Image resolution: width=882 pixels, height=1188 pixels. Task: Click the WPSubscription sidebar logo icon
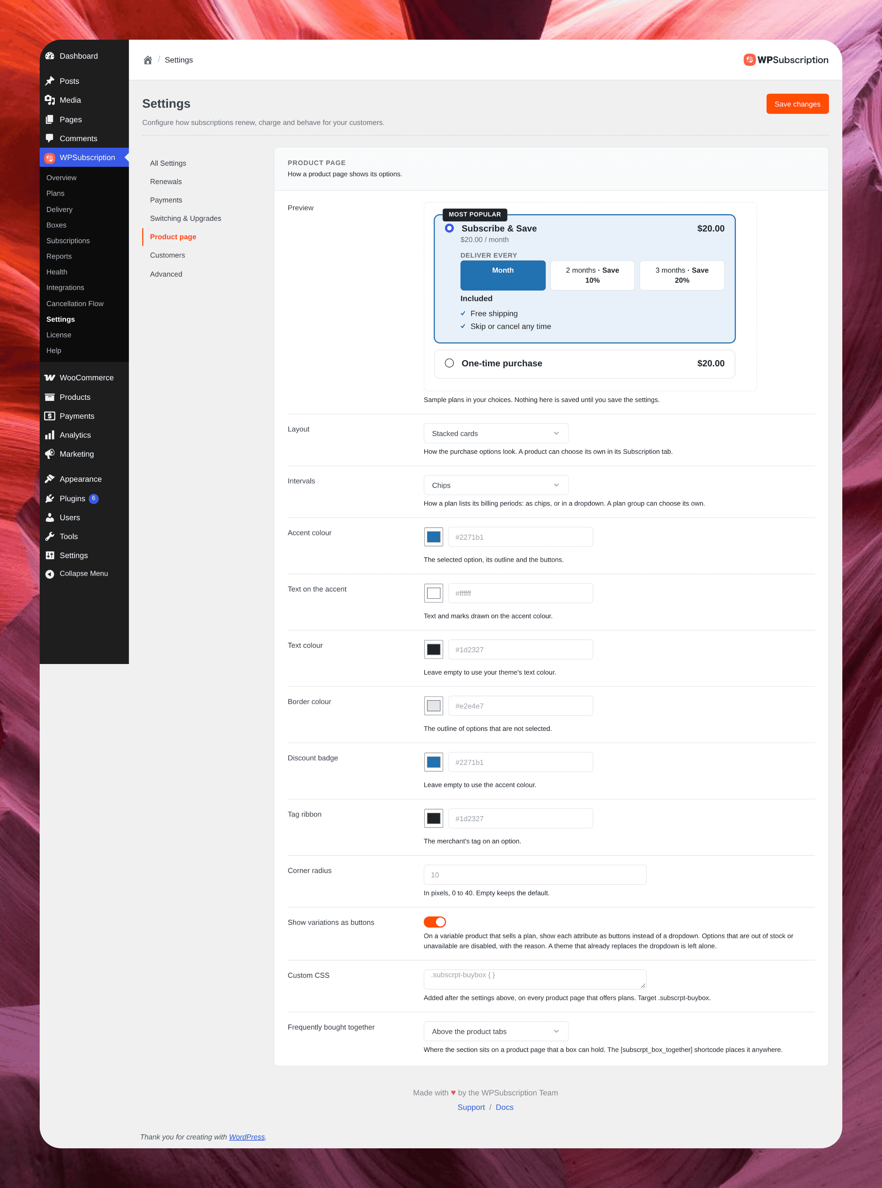(x=50, y=157)
